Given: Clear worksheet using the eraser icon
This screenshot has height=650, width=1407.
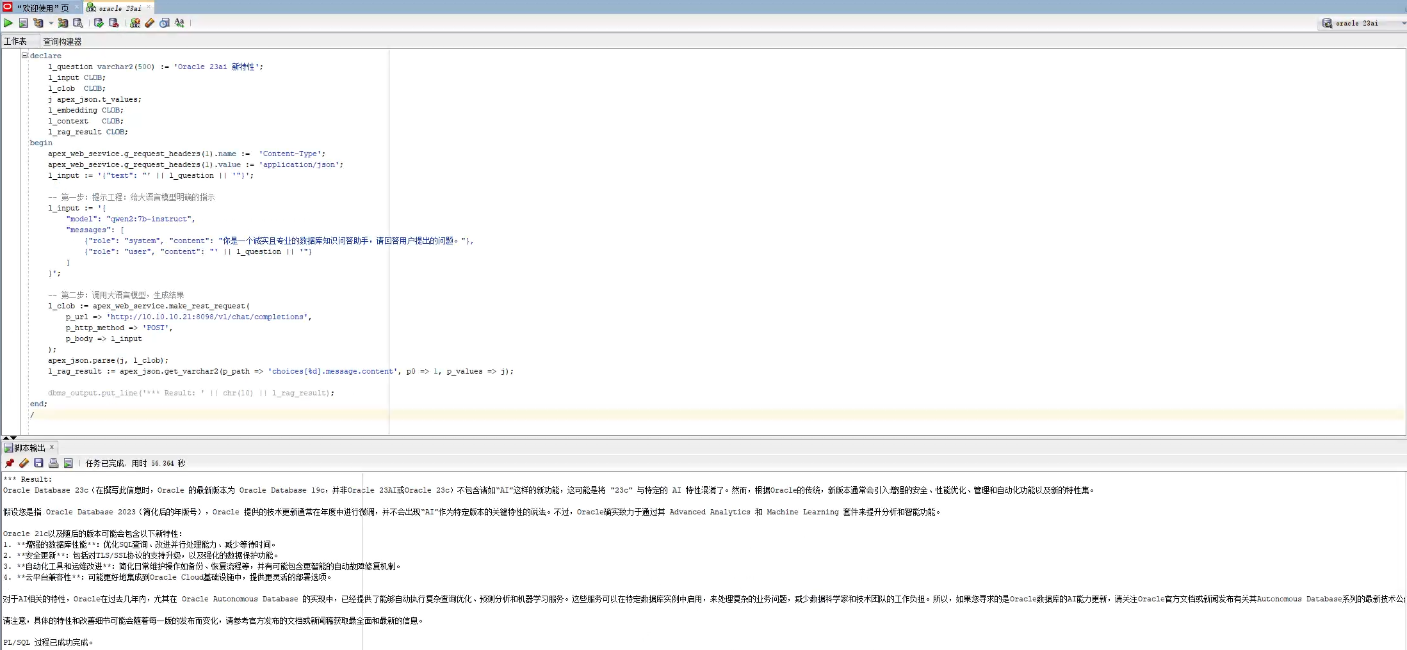Looking at the screenshot, I should tap(149, 23).
